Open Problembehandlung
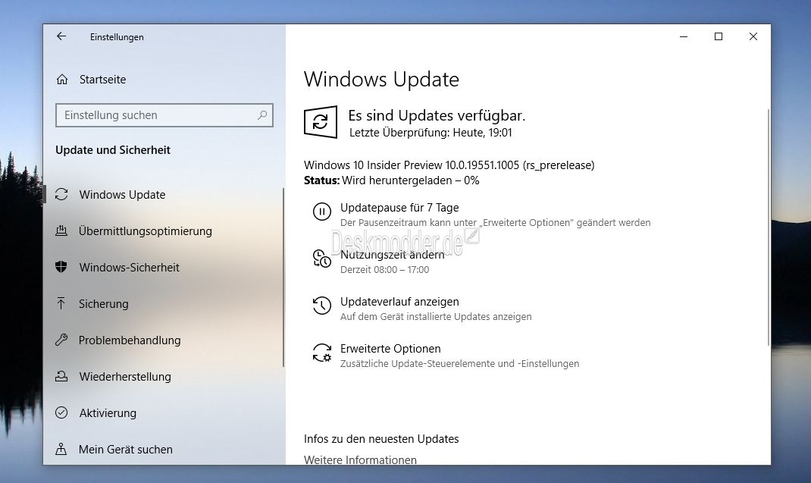The width and height of the screenshot is (811, 483). point(130,340)
